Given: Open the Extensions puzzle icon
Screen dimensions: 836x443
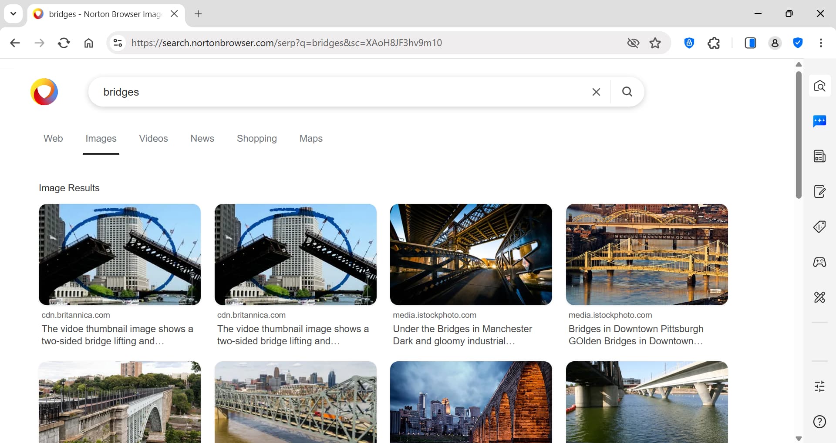Looking at the screenshot, I should (x=714, y=43).
